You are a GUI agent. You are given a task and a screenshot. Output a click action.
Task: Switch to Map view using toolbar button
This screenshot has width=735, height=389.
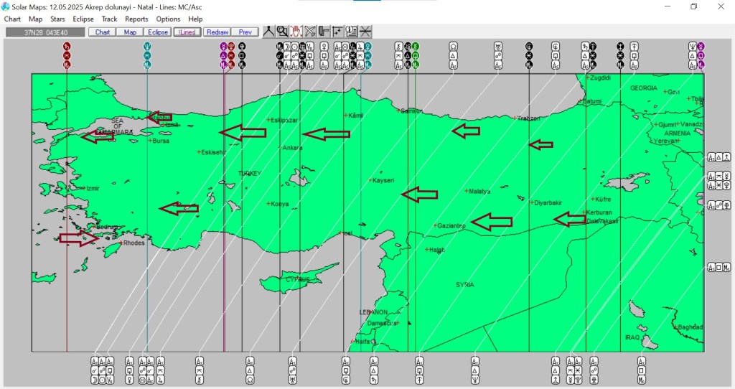pos(130,32)
